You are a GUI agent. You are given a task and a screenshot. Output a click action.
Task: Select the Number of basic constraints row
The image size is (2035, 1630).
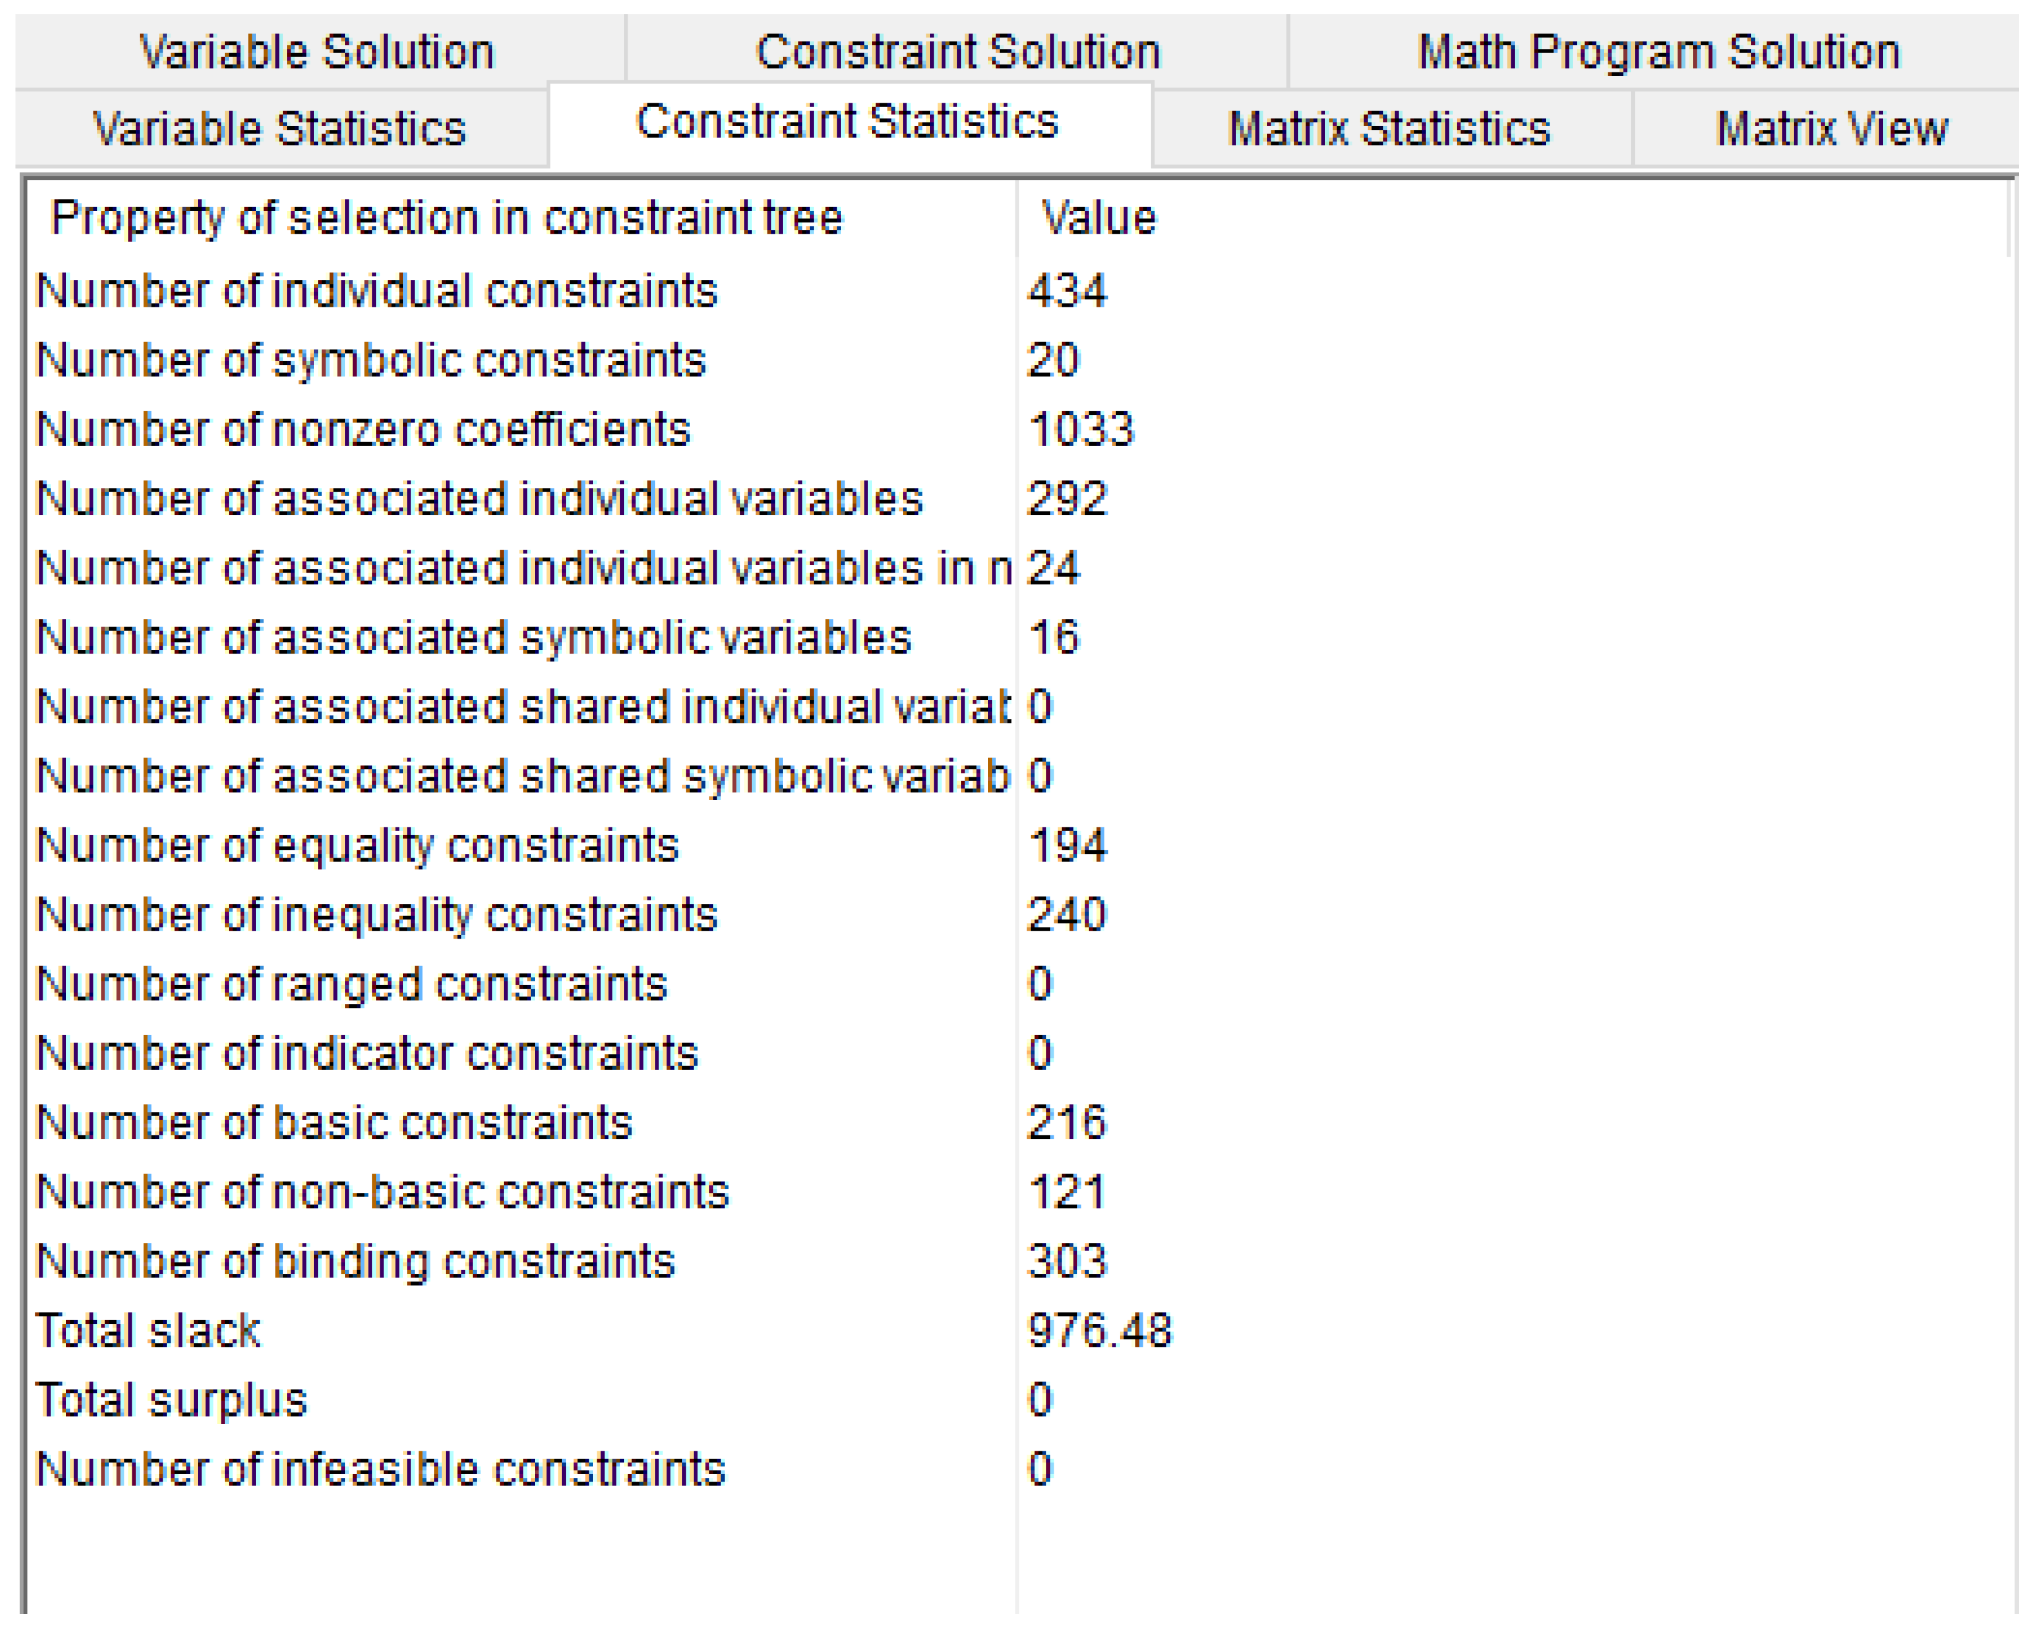[x=334, y=1122]
